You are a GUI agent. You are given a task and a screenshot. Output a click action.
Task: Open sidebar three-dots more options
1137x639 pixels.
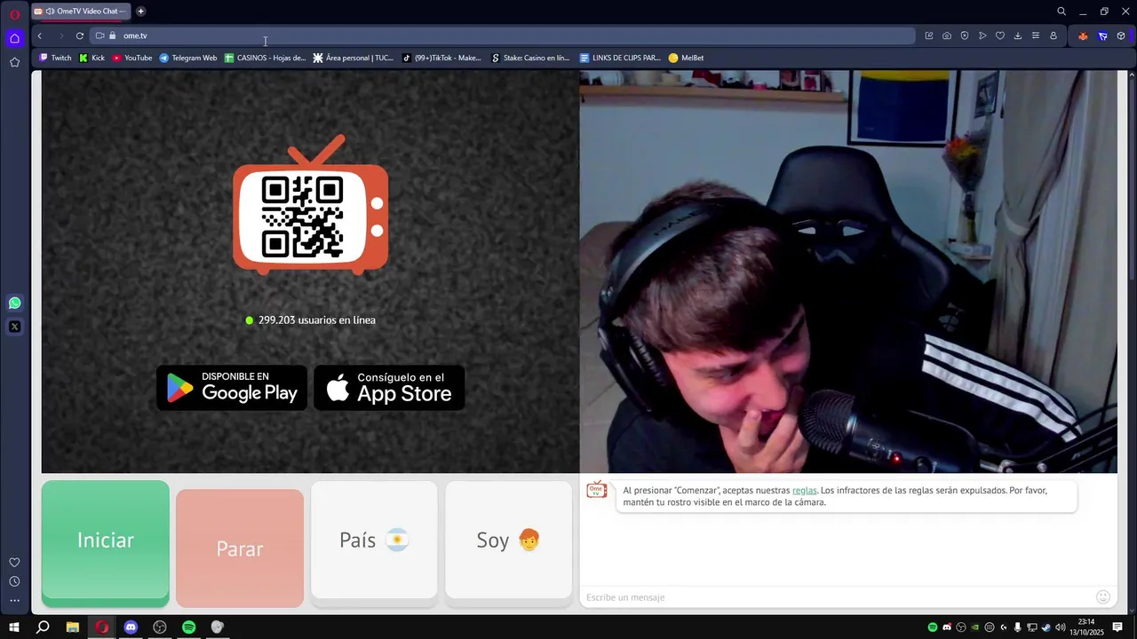pyautogui.click(x=14, y=601)
